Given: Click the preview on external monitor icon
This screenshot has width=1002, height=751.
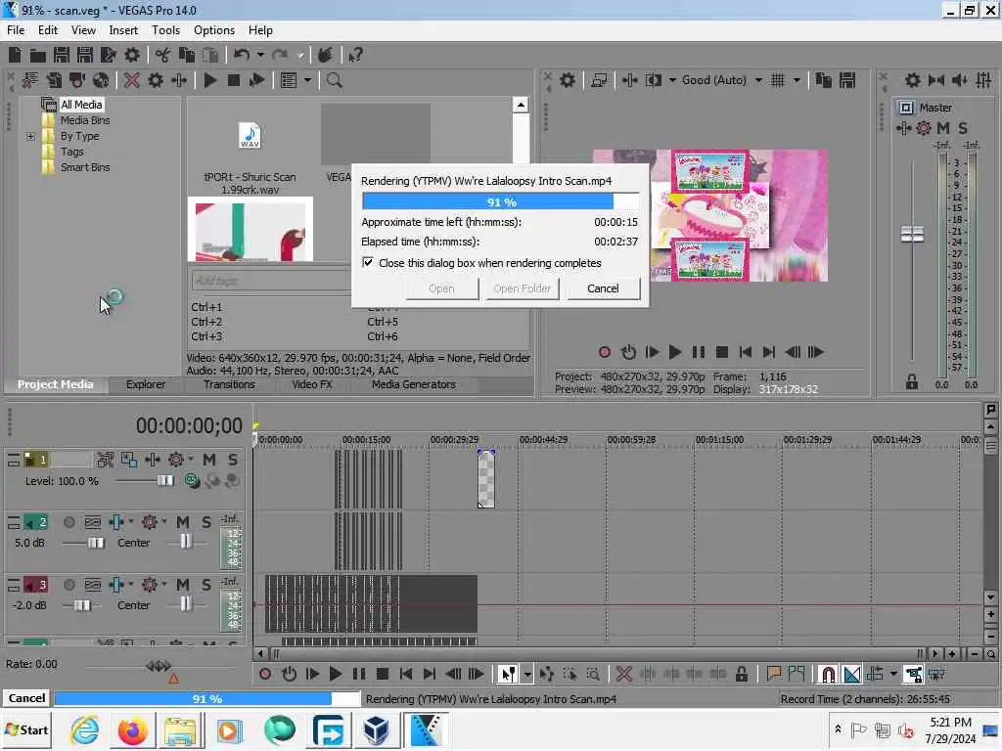Looking at the screenshot, I should tap(599, 80).
